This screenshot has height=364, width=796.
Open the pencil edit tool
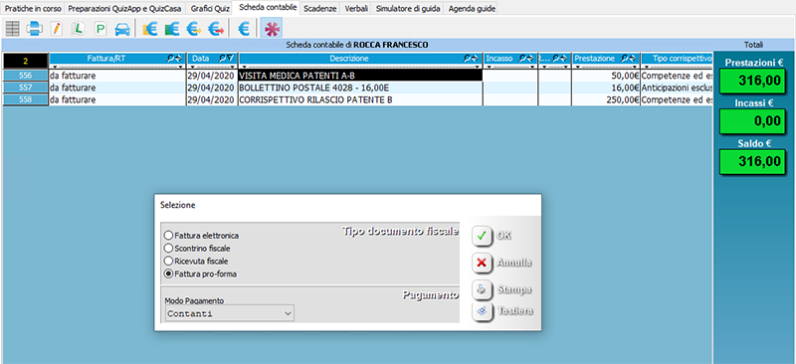(57, 29)
